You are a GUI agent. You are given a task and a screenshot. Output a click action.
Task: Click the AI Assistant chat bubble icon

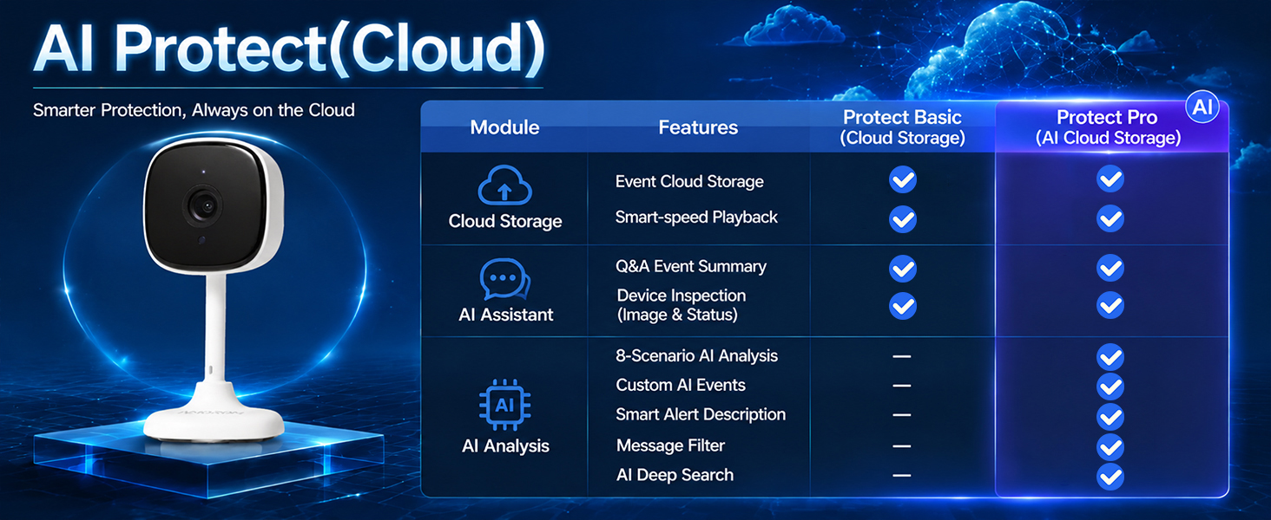504,280
